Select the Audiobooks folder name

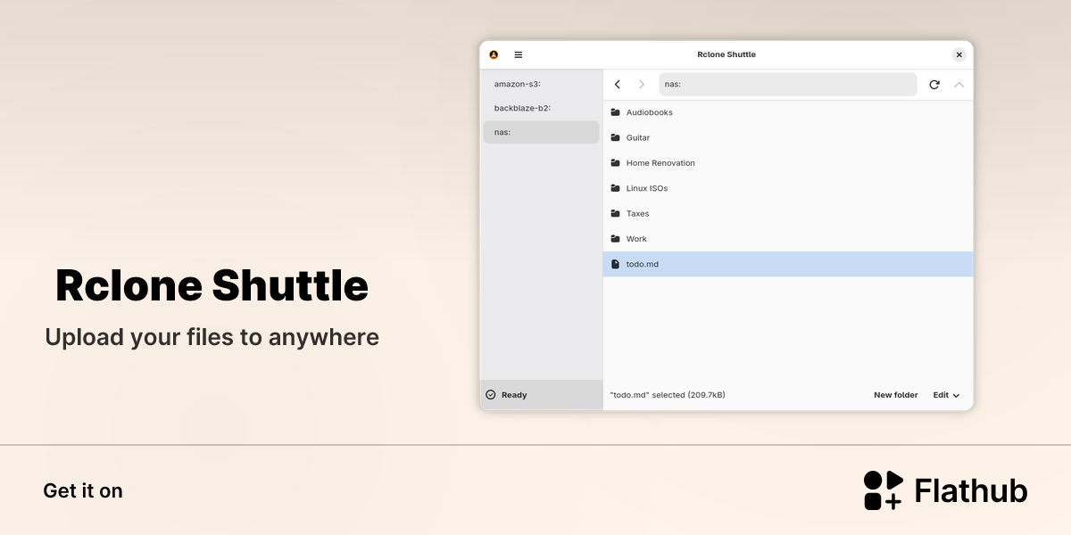650,112
